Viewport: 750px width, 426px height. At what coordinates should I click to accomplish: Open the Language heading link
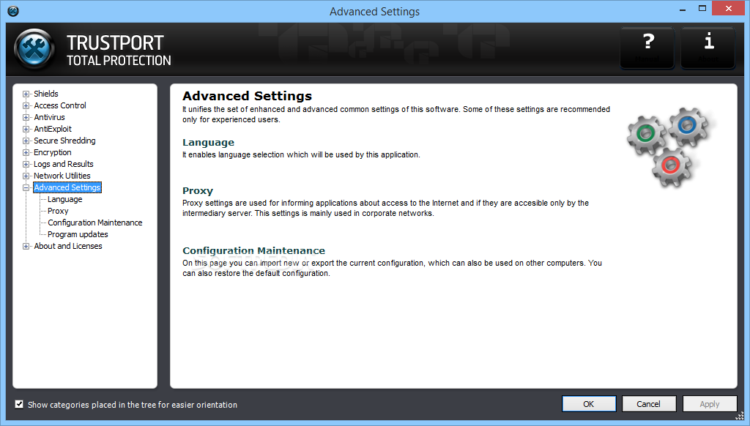coord(208,143)
